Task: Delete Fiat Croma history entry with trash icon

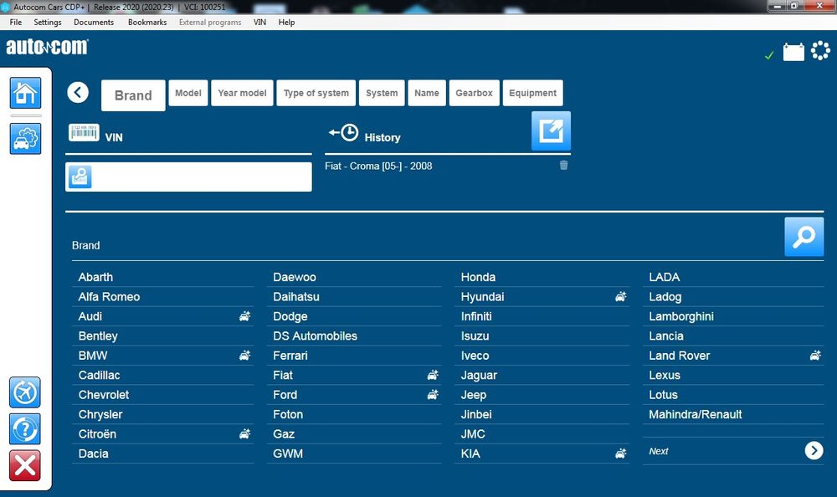Action: point(563,166)
